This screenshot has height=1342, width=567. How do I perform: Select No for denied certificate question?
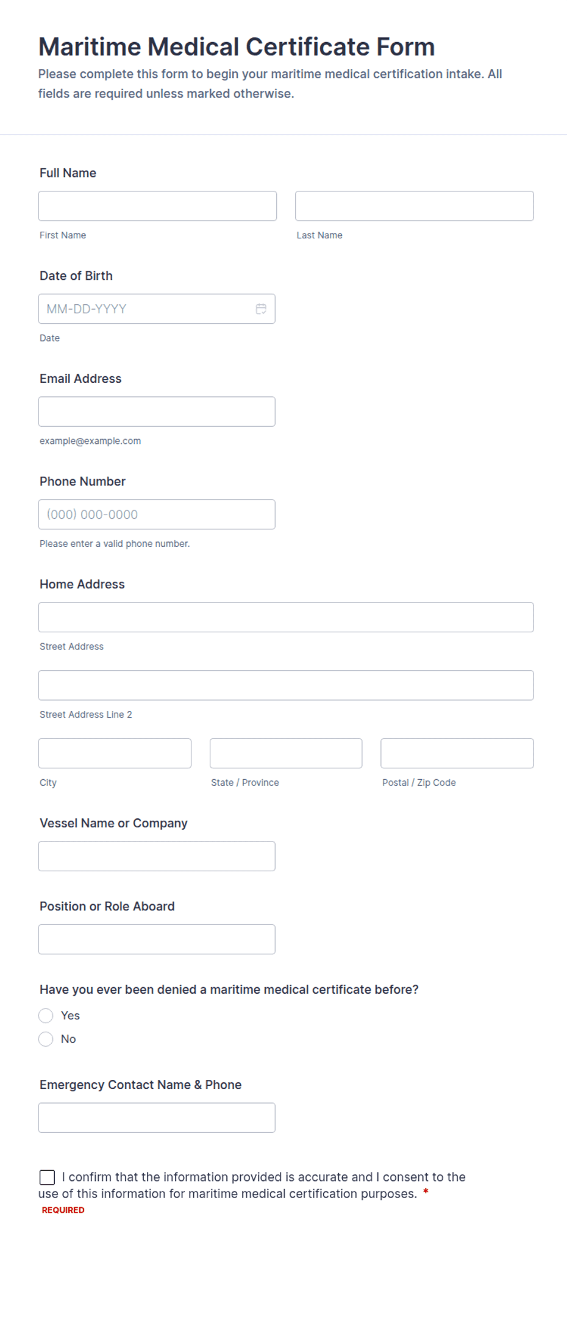coord(46,1039)
